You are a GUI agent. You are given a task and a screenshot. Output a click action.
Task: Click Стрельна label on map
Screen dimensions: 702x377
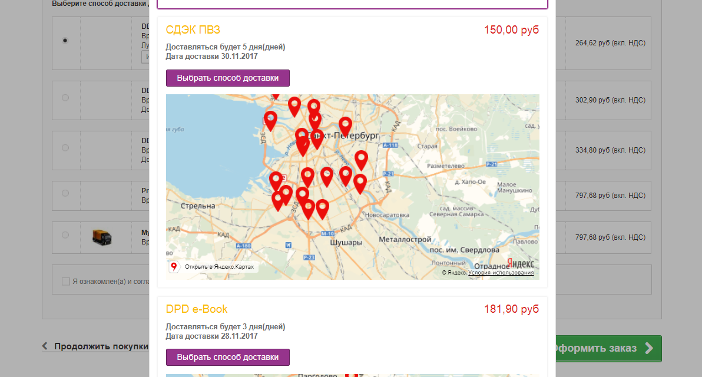[198, 206]
